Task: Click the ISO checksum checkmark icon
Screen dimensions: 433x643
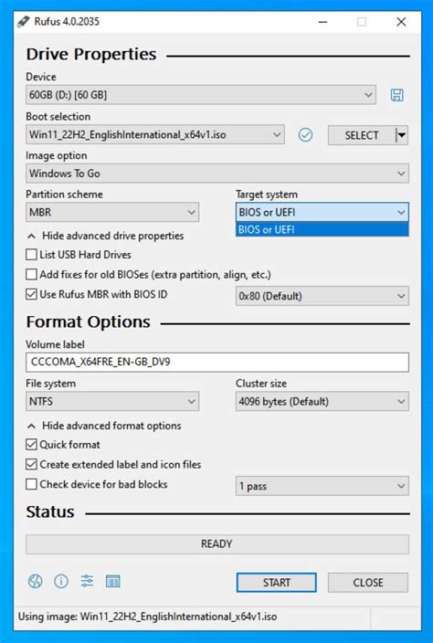Action: click(x=305, y=134)
